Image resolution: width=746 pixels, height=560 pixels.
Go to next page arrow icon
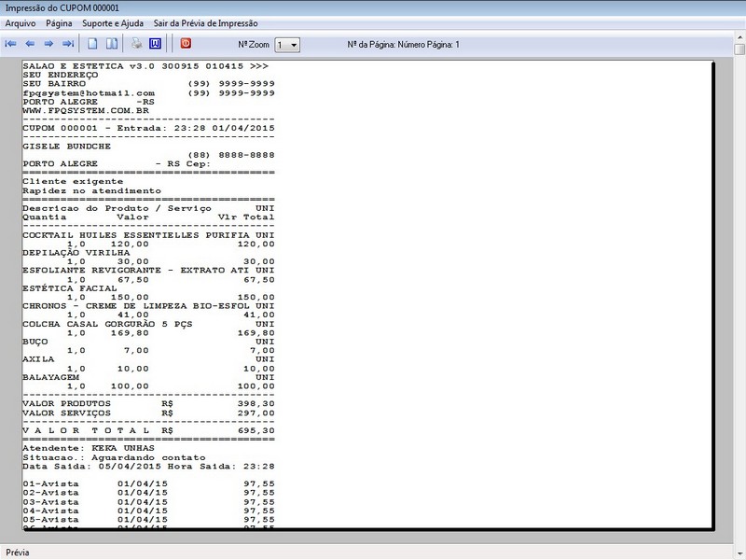point(48,44)
